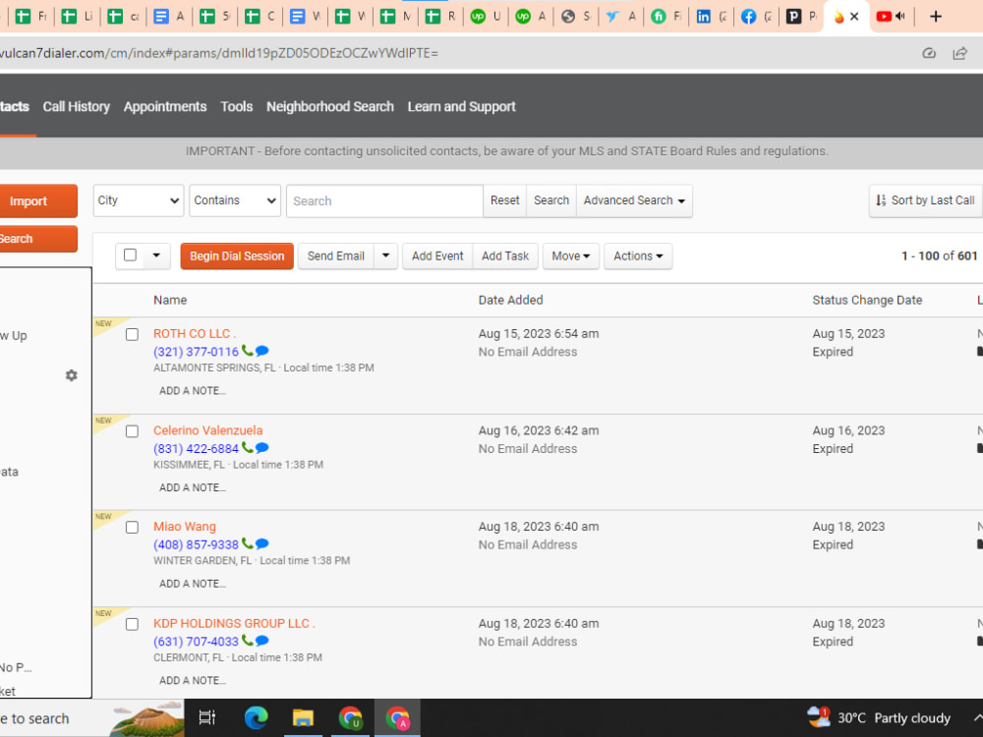Add a note to Miao Wang

[x=193, y=584]
